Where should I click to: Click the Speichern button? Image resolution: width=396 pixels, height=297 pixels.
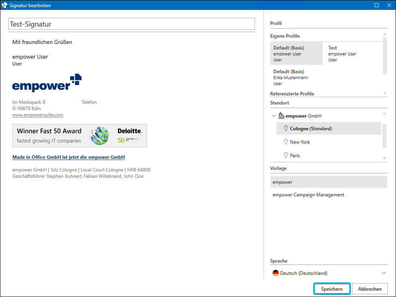(332, 289)
